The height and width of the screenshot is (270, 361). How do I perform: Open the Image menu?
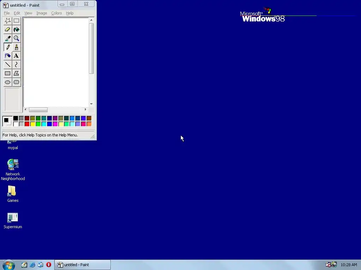[42, 13]
